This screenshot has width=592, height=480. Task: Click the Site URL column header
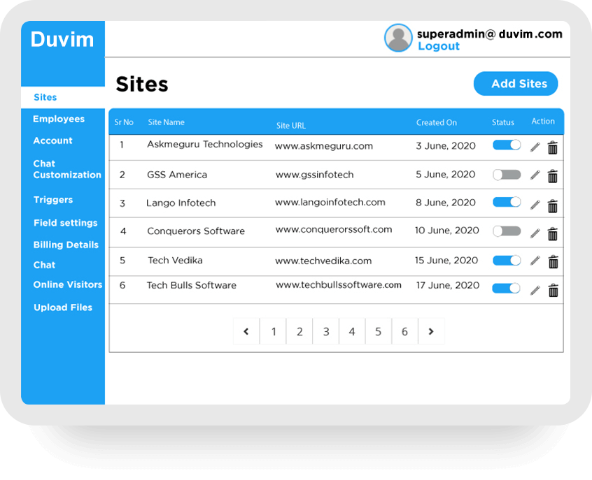point(291,126)
